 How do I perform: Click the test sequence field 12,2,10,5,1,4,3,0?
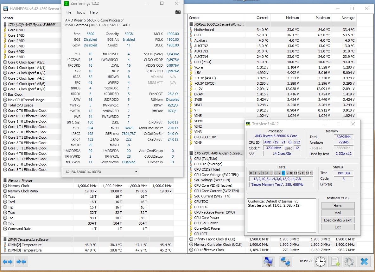tap(281, 179)
